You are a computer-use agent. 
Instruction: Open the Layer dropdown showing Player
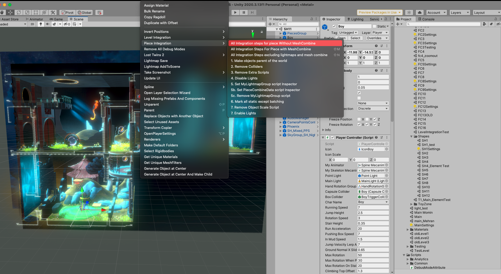pyautogui.click(x=380, y=33)
